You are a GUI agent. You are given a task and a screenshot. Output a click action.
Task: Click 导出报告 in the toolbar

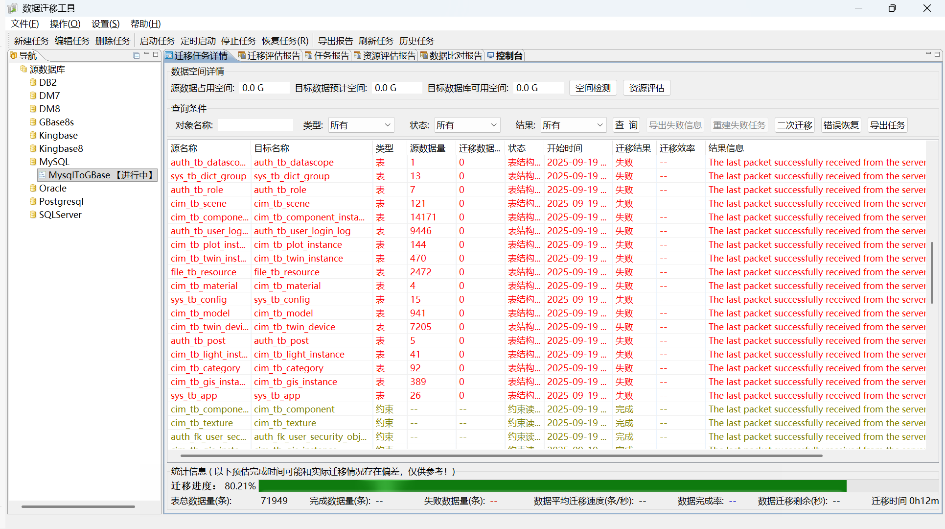tap(335, 41)
